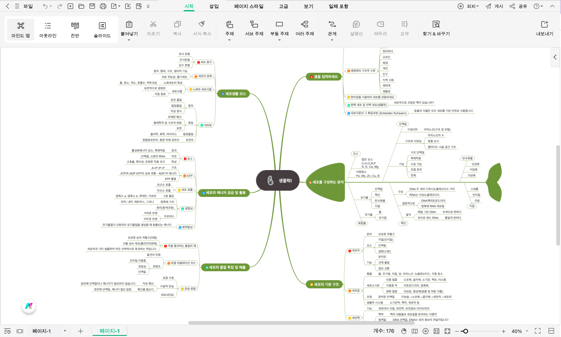Expand the collapsed right side panel
561x337 pixels.
pos(555,57)
